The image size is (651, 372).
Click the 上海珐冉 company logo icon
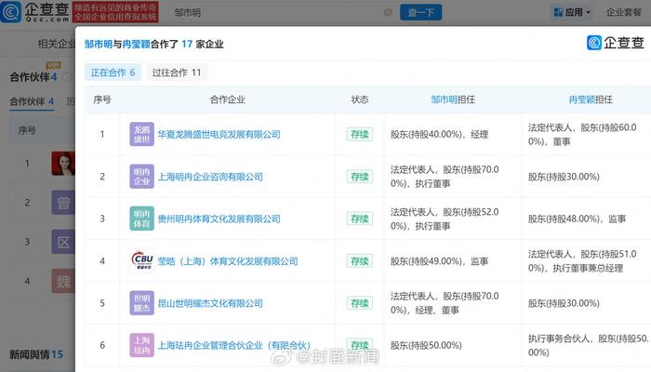(141, 345)
